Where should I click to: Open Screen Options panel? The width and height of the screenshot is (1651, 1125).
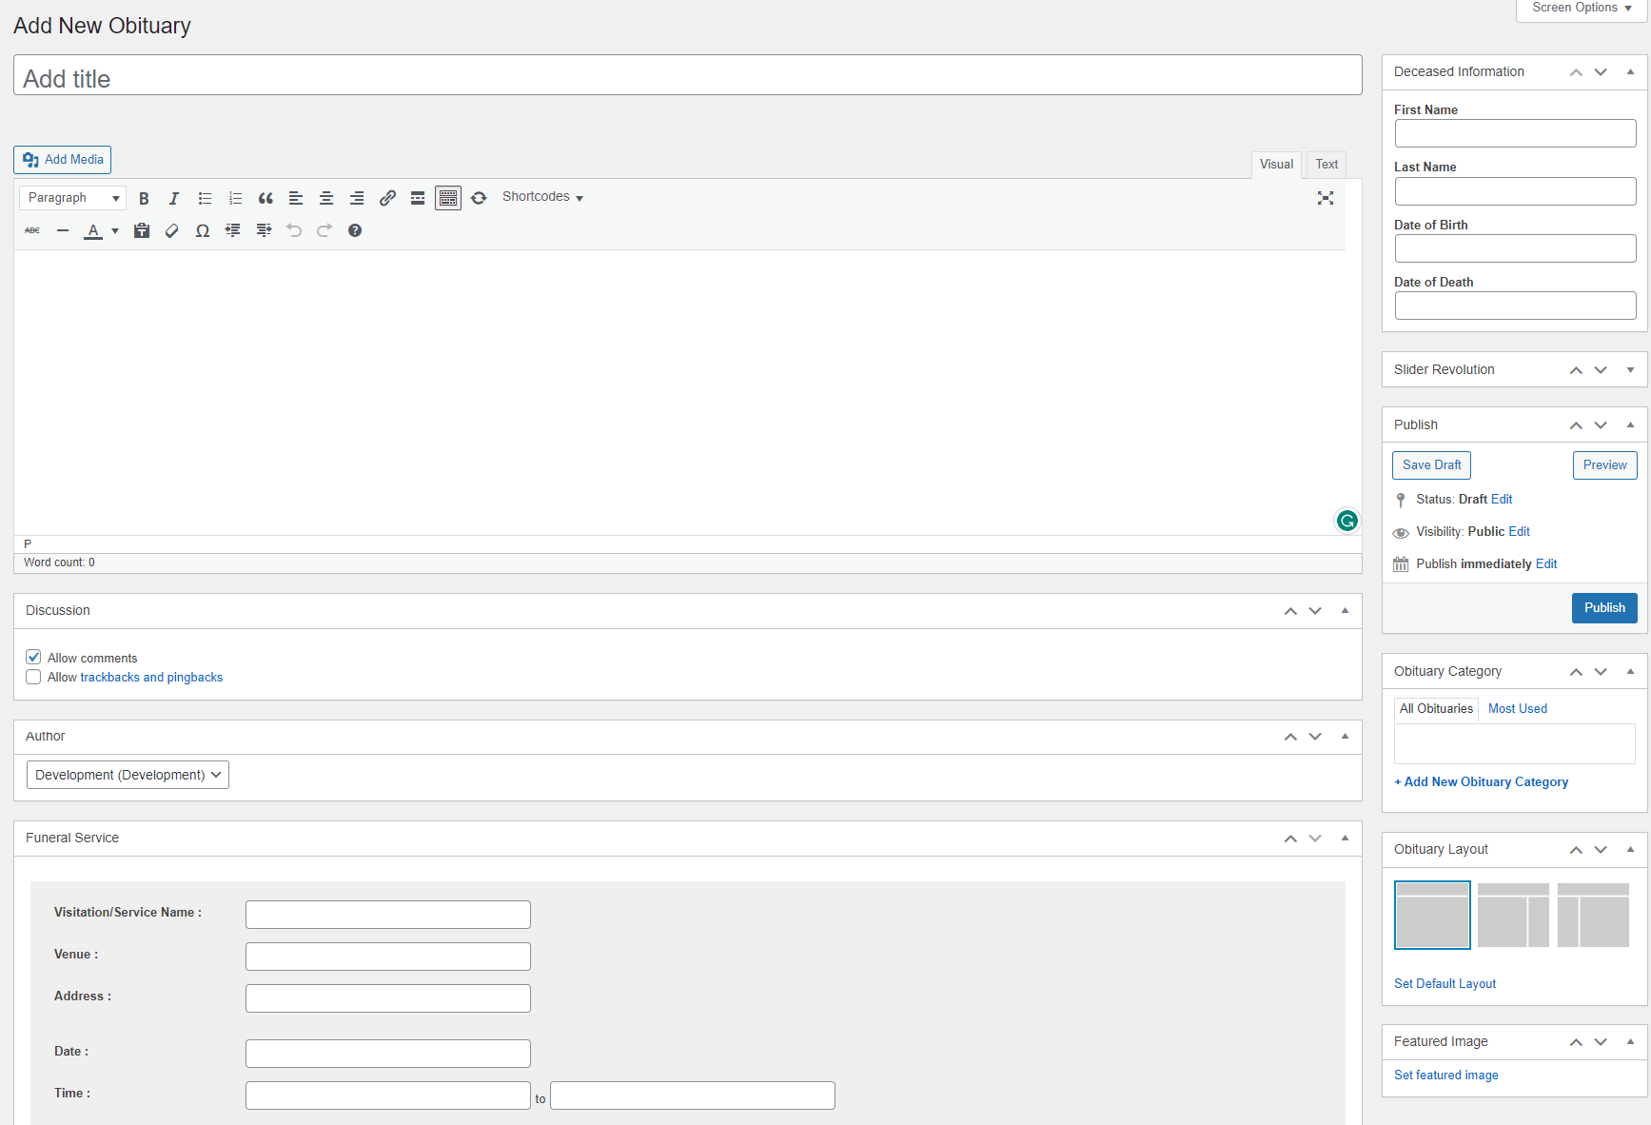1581,8
